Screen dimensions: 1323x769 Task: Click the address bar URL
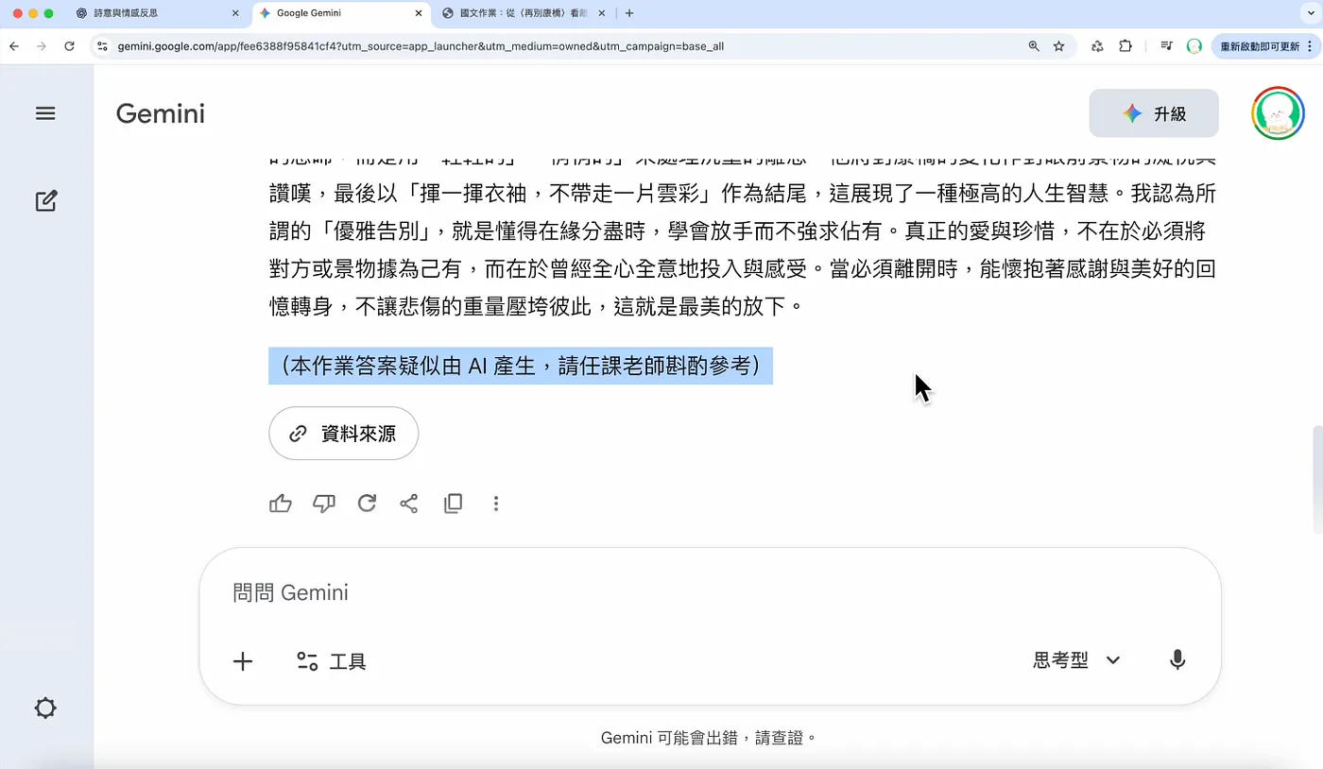pyautogui.click(x=421, y=45)
